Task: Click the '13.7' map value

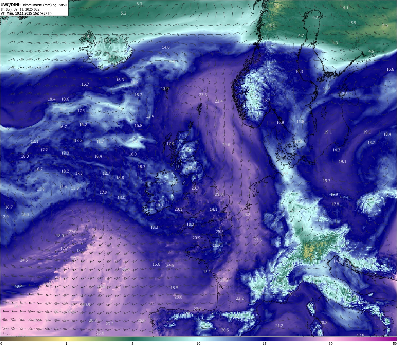Action: (371, 142)
